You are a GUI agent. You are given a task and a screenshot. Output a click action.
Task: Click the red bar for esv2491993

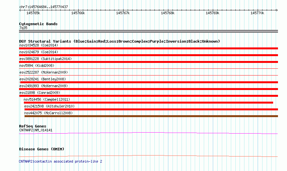coord(148,89)
